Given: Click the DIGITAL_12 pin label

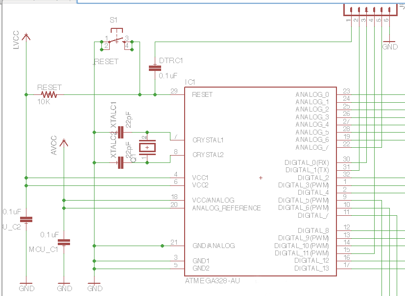Looking at the screenshot, I should (x=312, y=261).
